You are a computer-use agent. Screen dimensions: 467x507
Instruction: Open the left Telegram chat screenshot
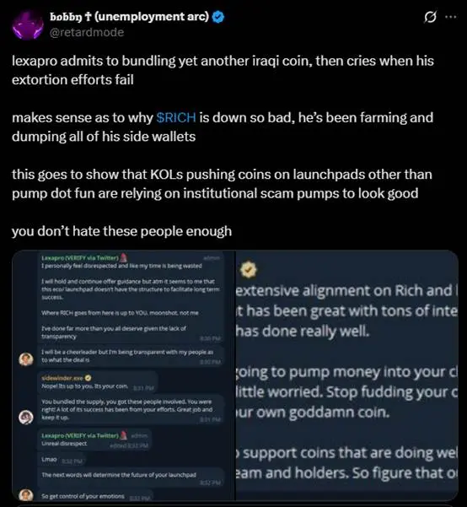tap(123, 375)
